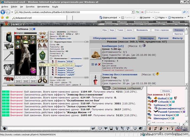Click the Комбикорм item image
Viewport: 190px width, 137px height.
click(96, 54)
